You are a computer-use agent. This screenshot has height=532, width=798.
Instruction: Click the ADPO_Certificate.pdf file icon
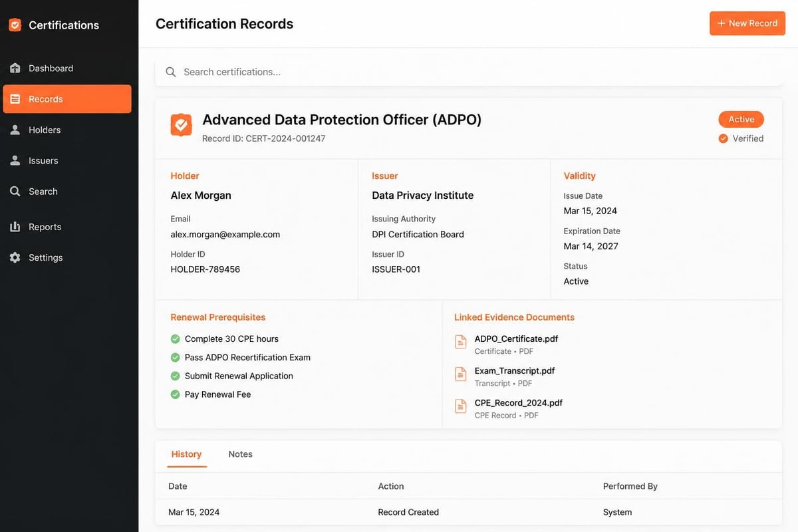pos(460,342)
